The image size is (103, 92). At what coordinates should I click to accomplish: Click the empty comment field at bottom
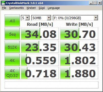click(x=52, y=85)
